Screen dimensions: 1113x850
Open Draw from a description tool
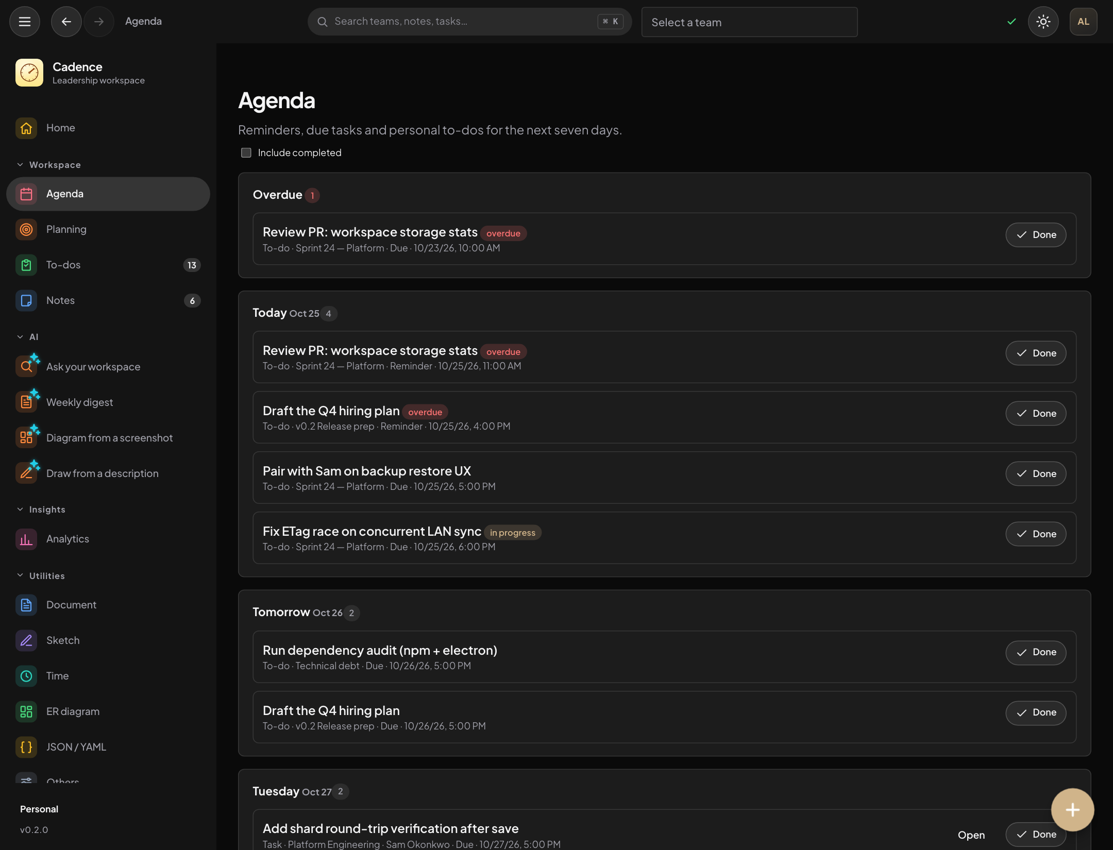point(108,473)
